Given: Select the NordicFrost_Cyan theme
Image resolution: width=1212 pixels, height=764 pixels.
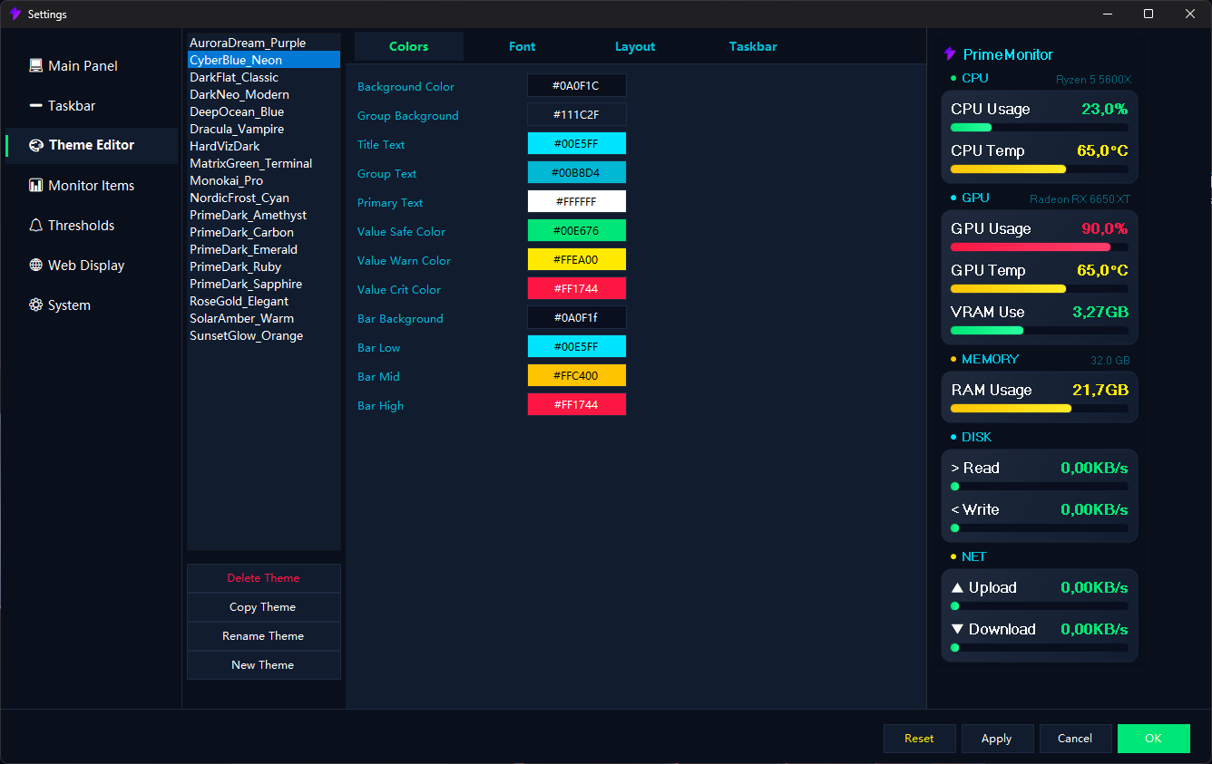Looking at the screenshot, I should tap(263, 198).
